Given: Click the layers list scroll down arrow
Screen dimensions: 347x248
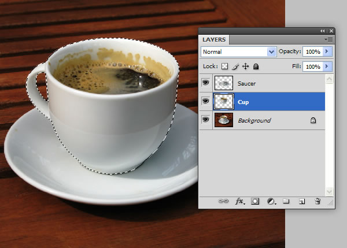Looking at the screenshot, I should coord(329,191).
